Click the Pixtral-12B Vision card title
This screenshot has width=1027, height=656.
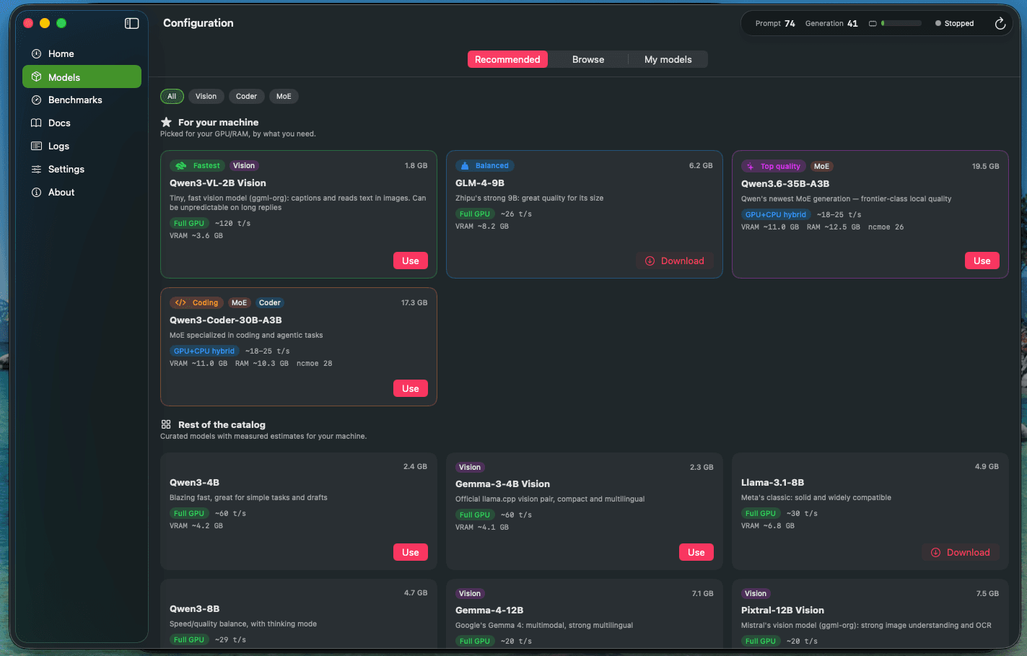coord(782,610)
